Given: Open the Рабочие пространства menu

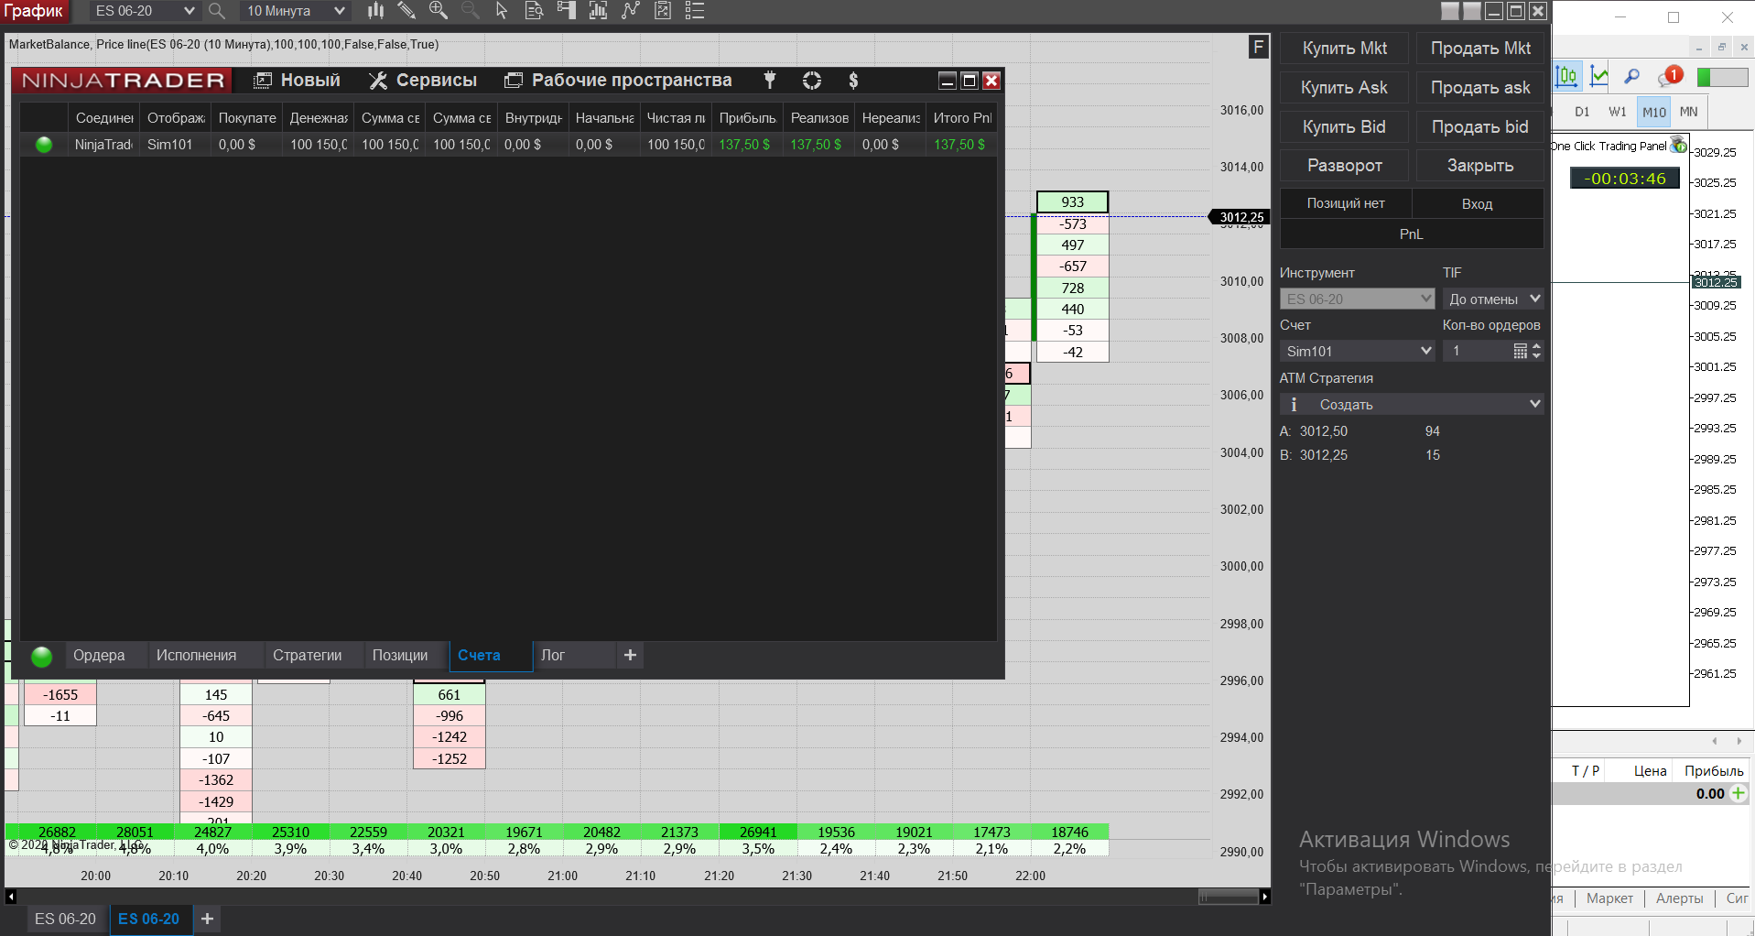Looking at the screenshot, I should pos(618,81).
